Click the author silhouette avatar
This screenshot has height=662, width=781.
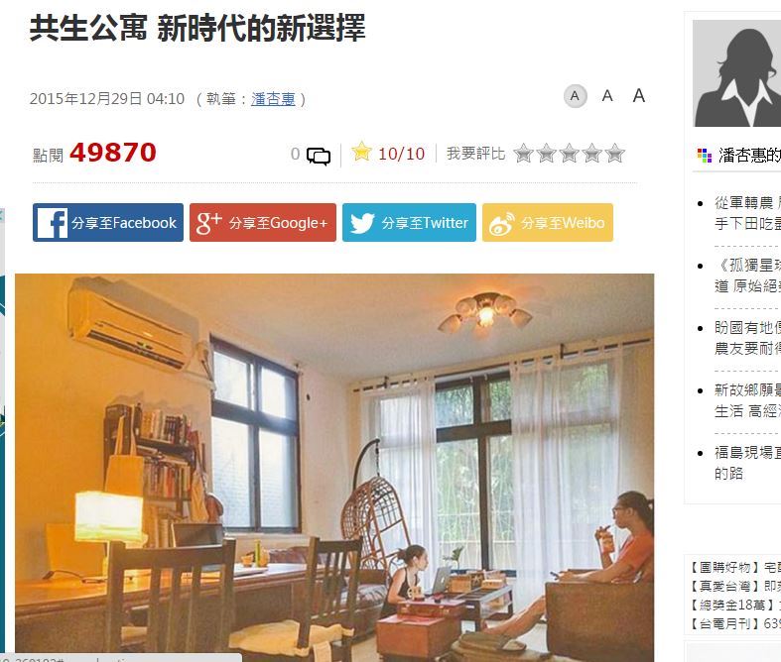click(736, 73)
